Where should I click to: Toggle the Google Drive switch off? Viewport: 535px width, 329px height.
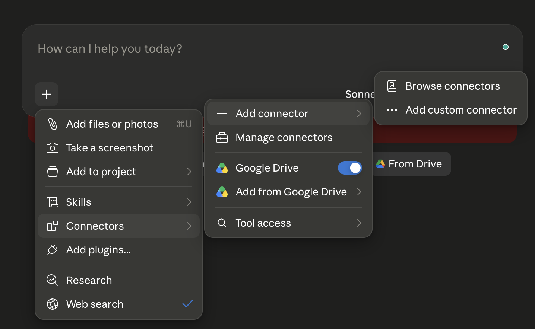pos(350,168)
